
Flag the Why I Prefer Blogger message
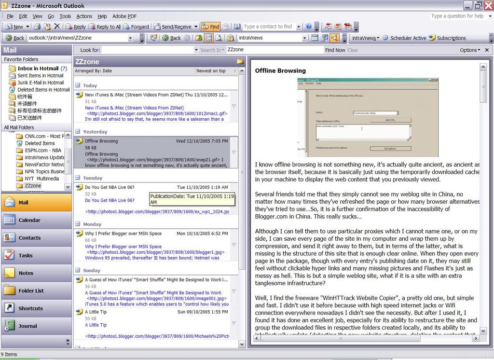pos(234,245)
